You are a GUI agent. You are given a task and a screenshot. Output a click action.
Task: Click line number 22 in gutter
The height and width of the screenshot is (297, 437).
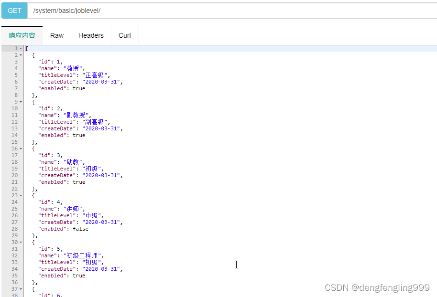(14, 189)
